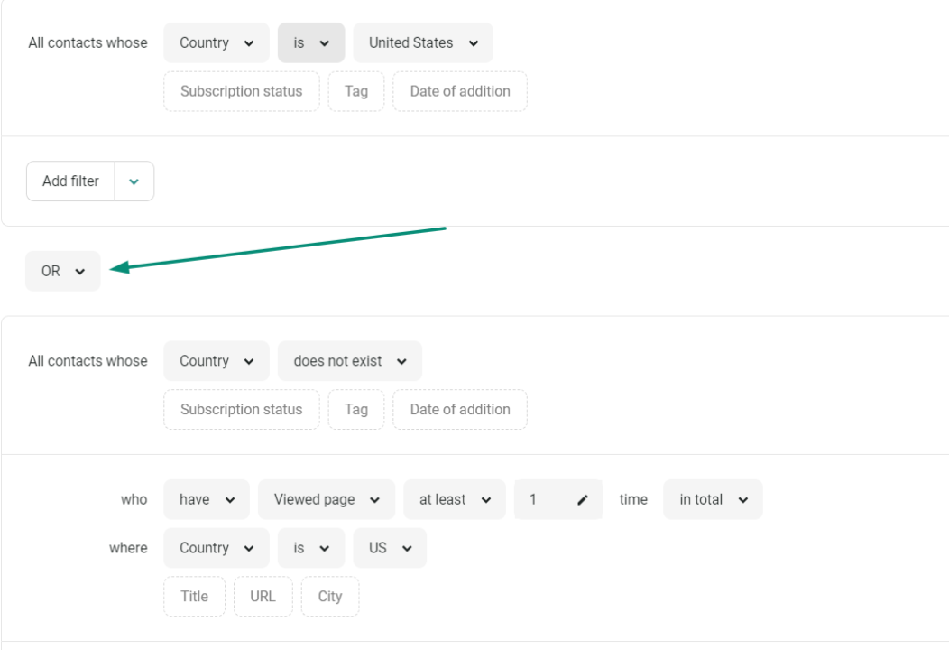This screenshot has height=650, width=949.
Task: Open the Country dropdown in the first filter
Action: pyautogui.click(x=216, y=42)
